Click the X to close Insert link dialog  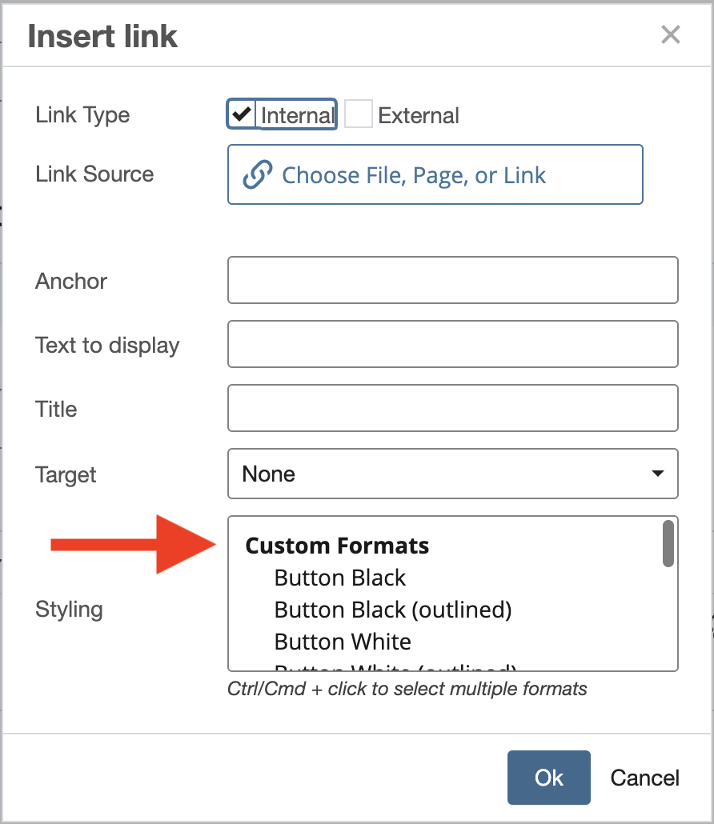point(671,34)
